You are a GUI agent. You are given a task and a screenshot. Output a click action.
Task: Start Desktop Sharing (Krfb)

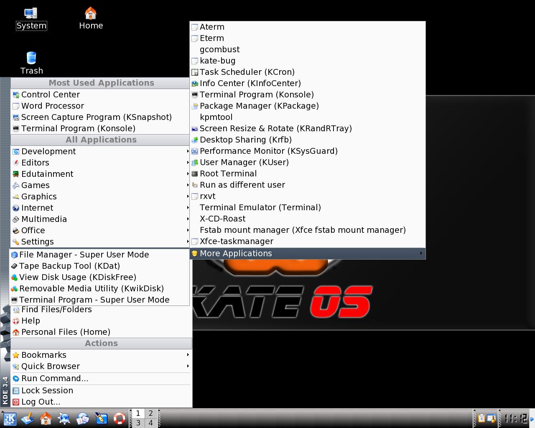tap(307, 140)
